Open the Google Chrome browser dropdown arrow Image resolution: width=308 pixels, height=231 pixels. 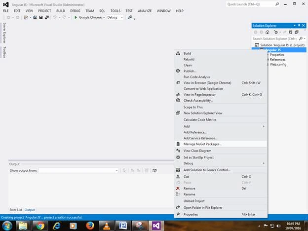point(104,17)
